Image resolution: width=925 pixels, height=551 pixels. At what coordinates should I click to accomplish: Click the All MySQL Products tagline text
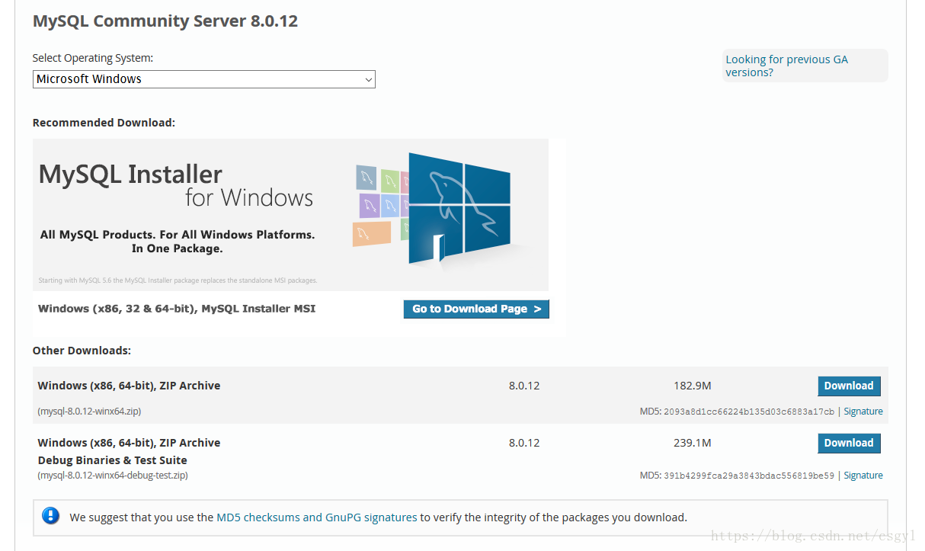click(178, 242)
